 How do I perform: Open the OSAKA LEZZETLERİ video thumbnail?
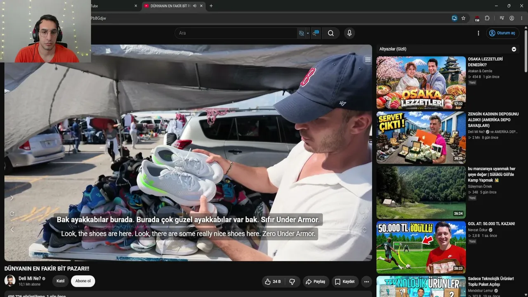[x=421, y=82]
